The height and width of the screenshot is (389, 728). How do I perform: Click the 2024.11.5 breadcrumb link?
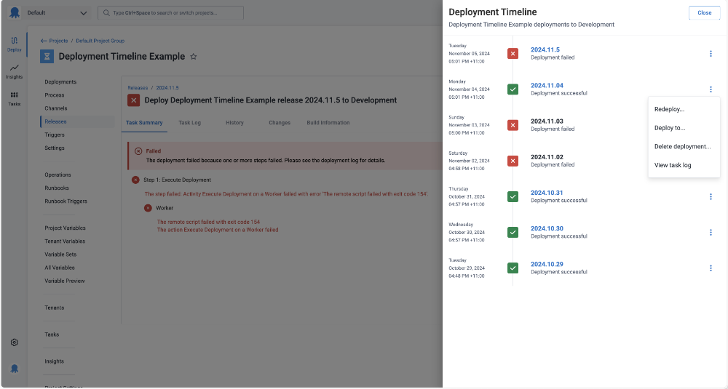(x=167, y=88)
